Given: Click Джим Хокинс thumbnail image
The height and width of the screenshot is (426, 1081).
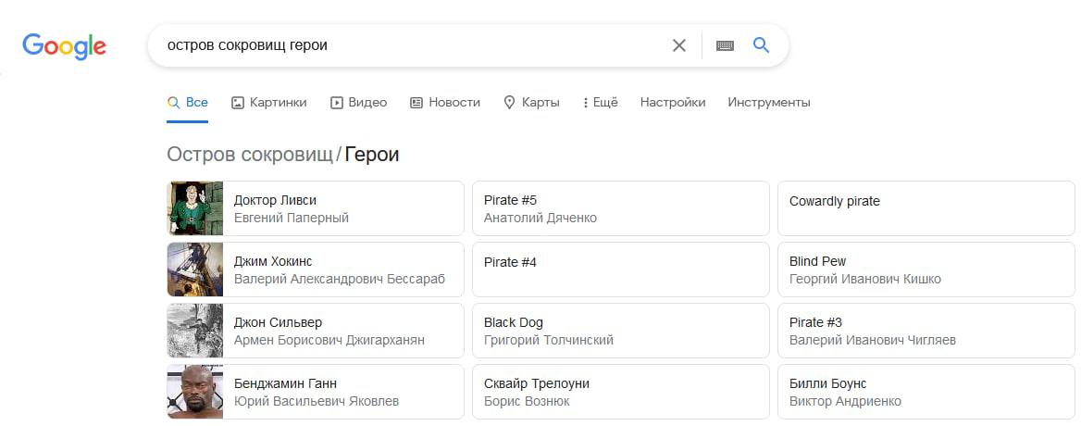Looking at the screenshot, I should (x=195, y=269).
